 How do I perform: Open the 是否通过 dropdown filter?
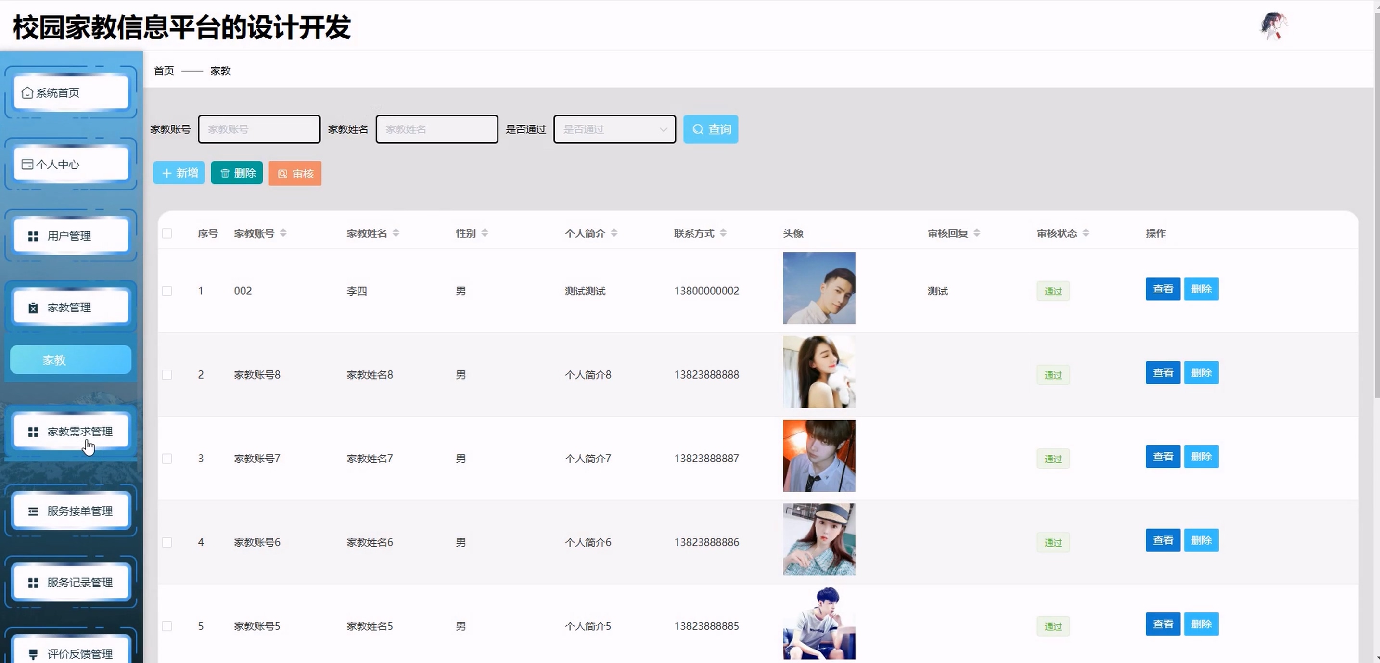pyautogui.click(x=614, y=129)
